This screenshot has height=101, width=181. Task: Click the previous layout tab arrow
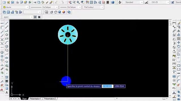pos(14,98)
